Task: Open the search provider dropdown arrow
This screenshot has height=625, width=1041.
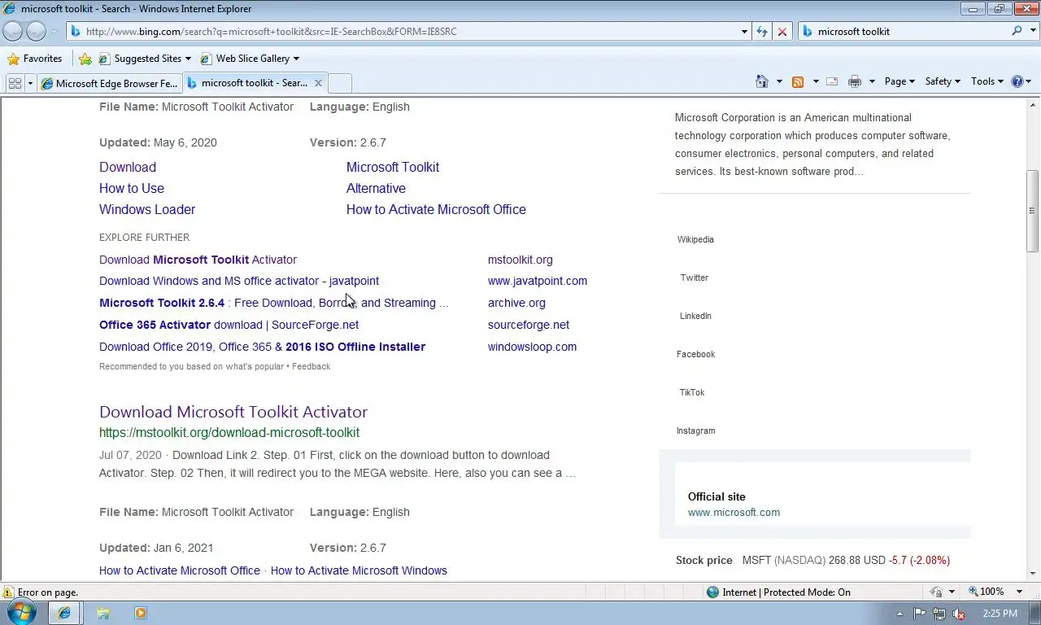Action: 1032,31
